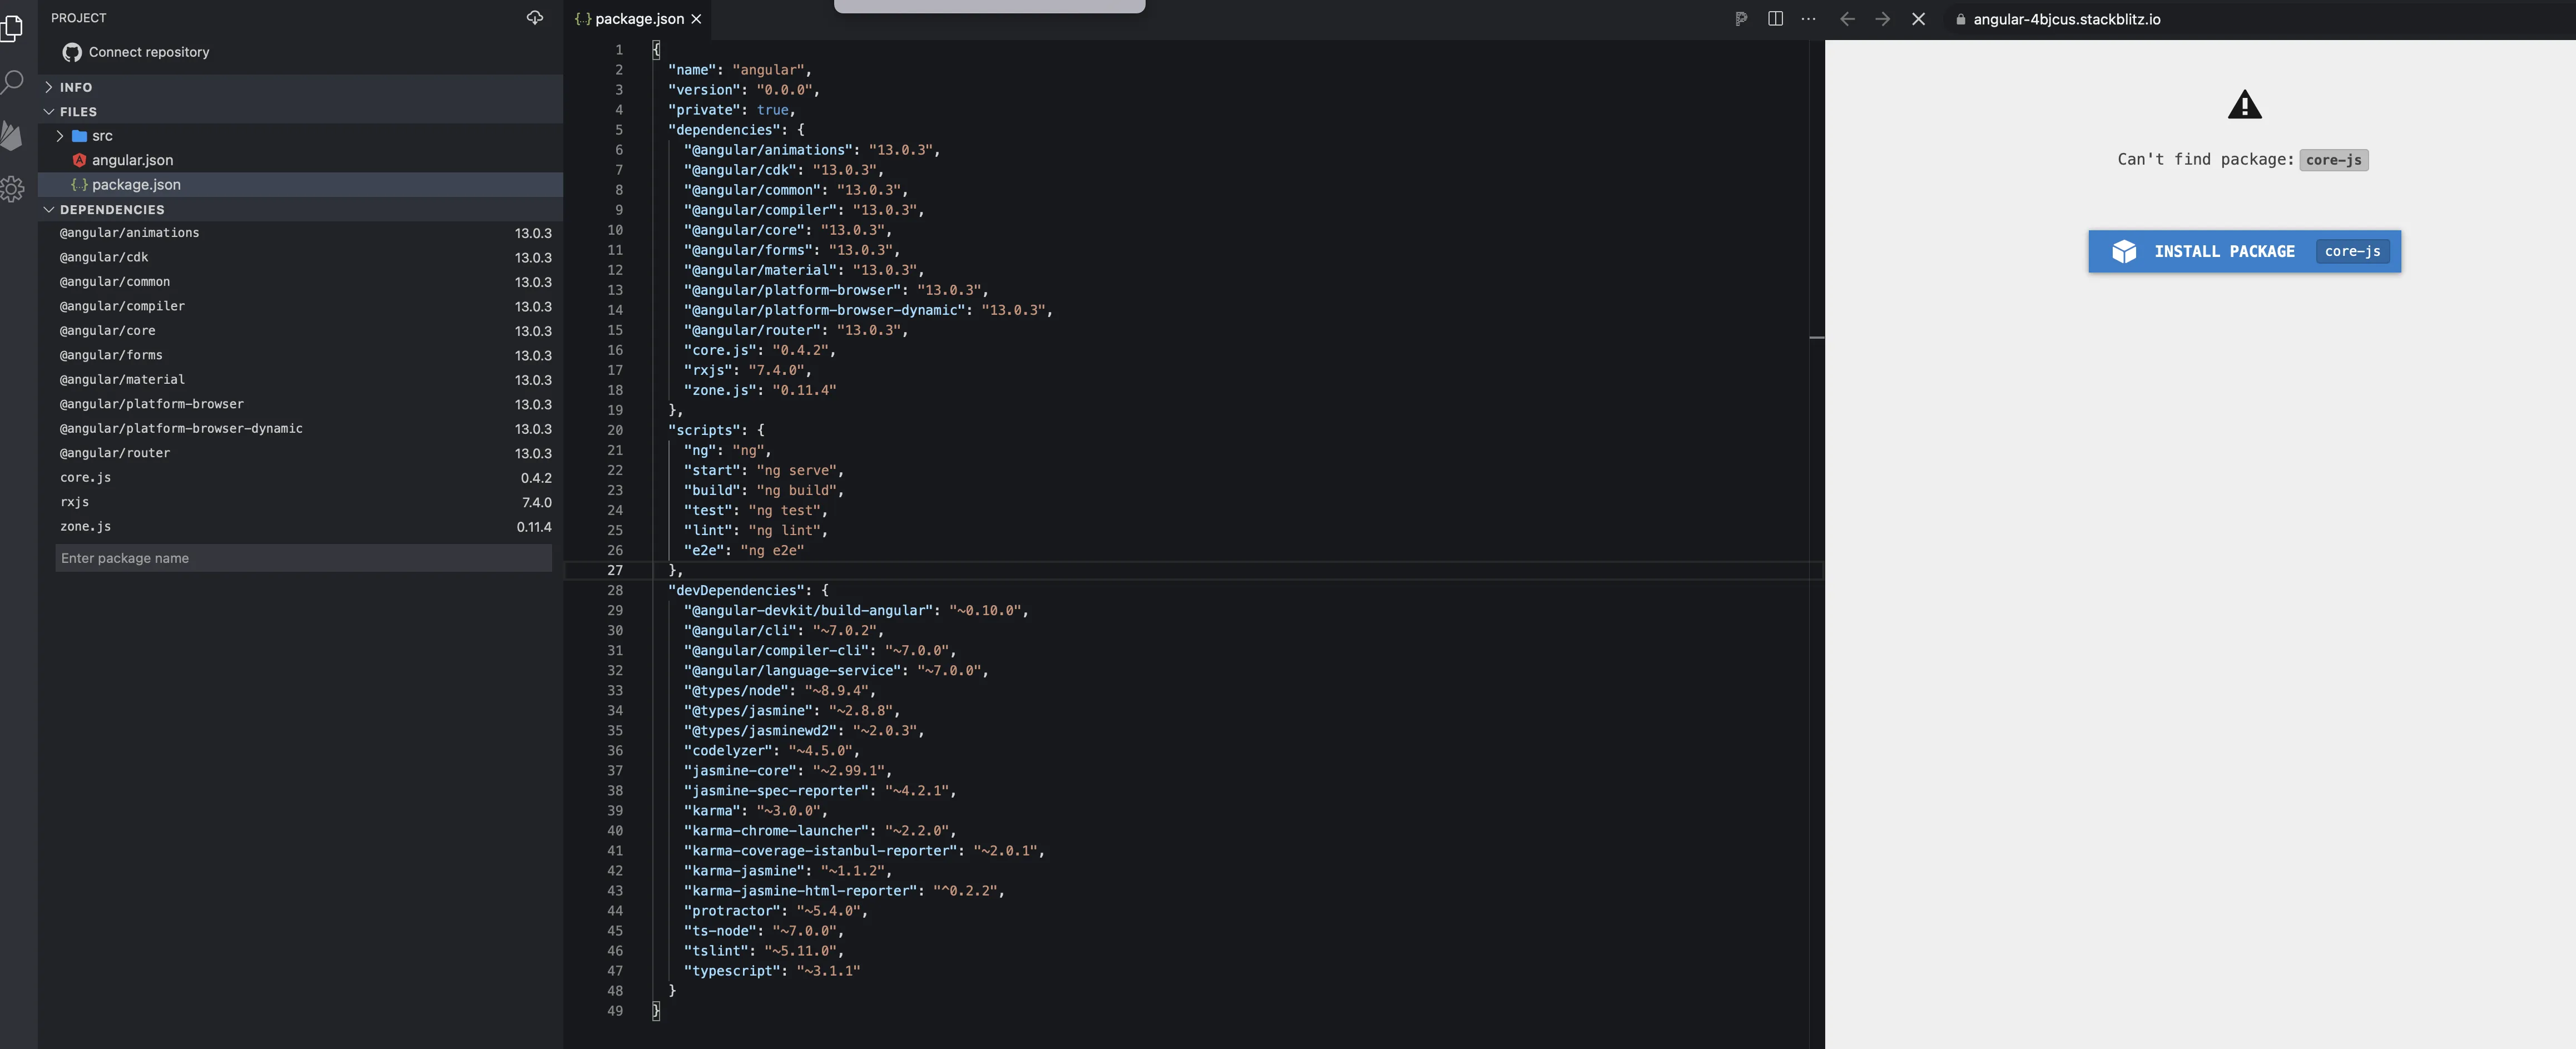Click the split editor icon
Image resolution: width=2576 pixels, height=1049 pixels.
pyautogui.click(x=1775, y=19)
